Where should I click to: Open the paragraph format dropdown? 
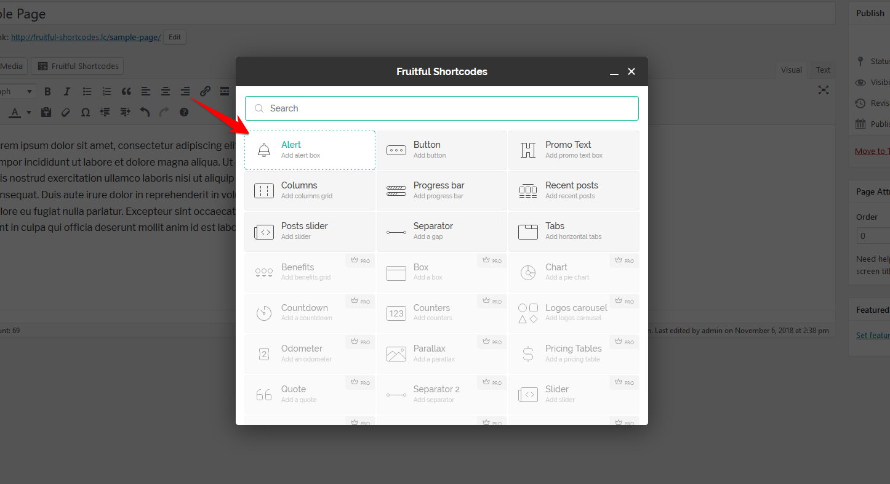click(17, 92)
